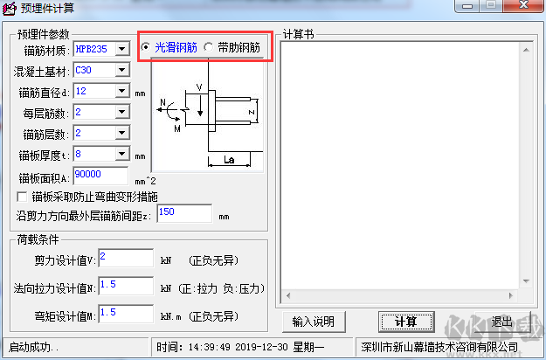The height and width of the screenshot is (360, 546).
Task: Open the 锚板厚度t dropdown
Action: click(x=122, y=154)
